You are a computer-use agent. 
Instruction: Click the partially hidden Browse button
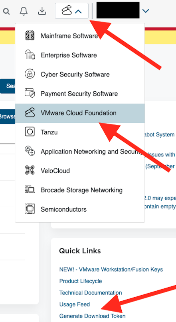[8, 117]
